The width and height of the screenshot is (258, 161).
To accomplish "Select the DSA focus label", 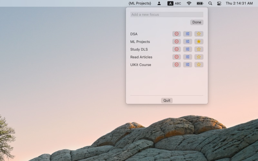I will pyautogui.click(x=134, y=34).
